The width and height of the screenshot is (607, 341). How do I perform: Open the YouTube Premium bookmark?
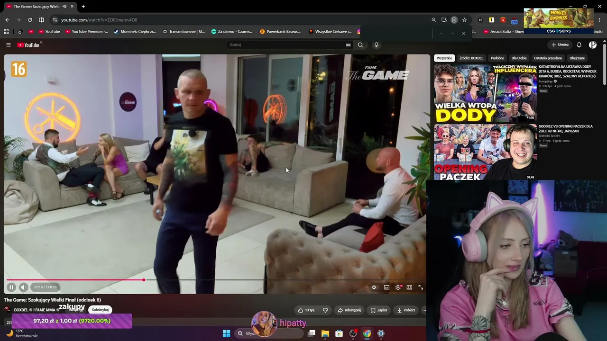87,32
